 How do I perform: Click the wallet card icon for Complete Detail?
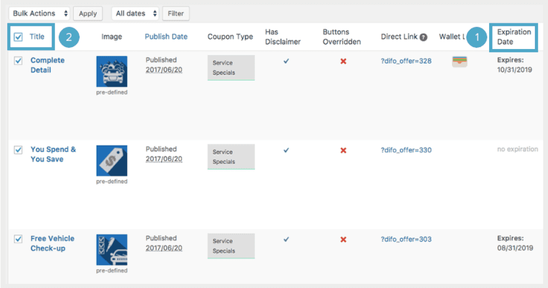tap(460, 62)
